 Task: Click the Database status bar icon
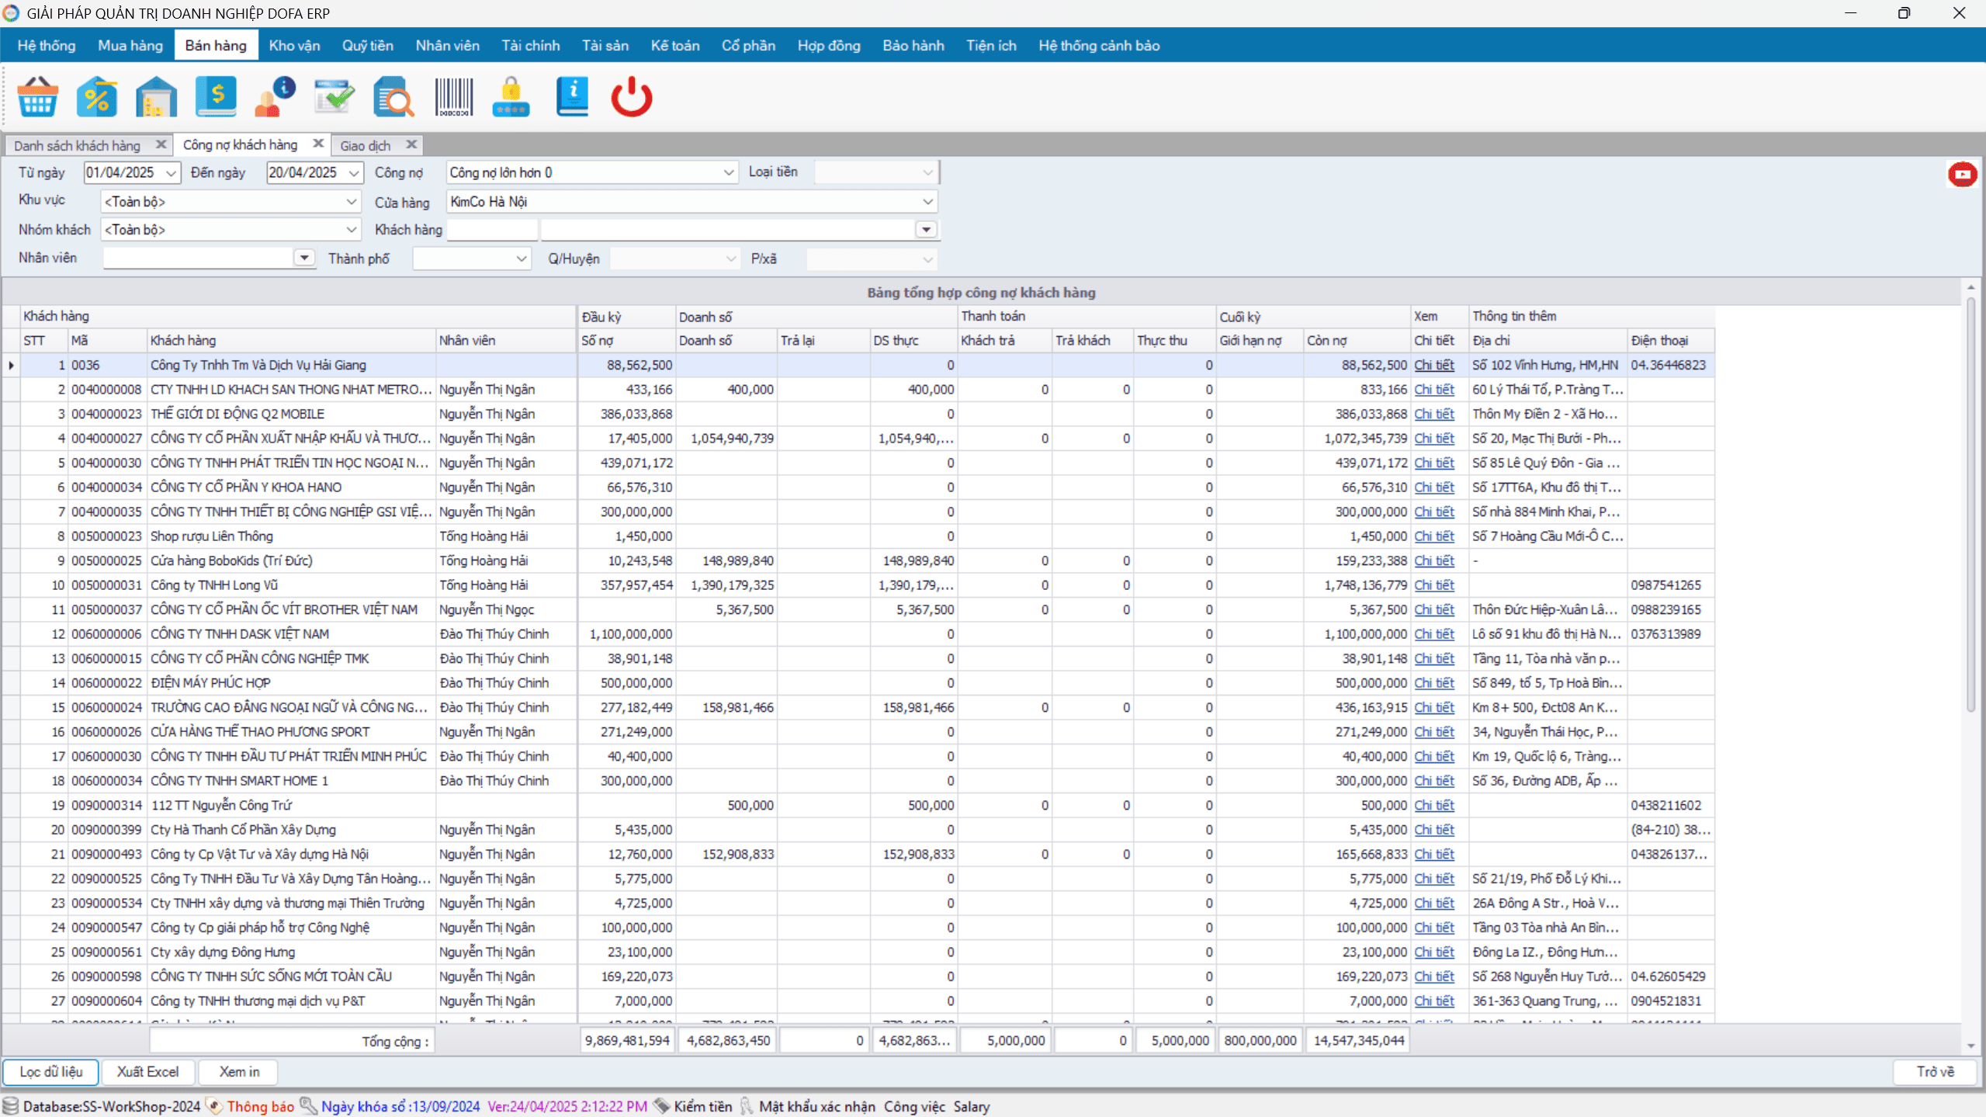(x=10, y=1105)
